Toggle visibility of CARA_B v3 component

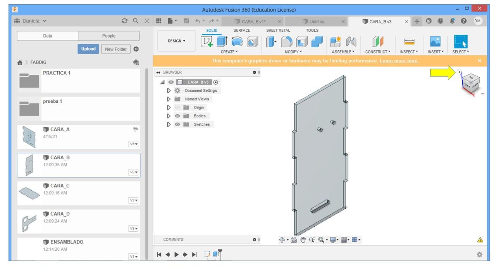pyautogui.click(x=171, y=82)
